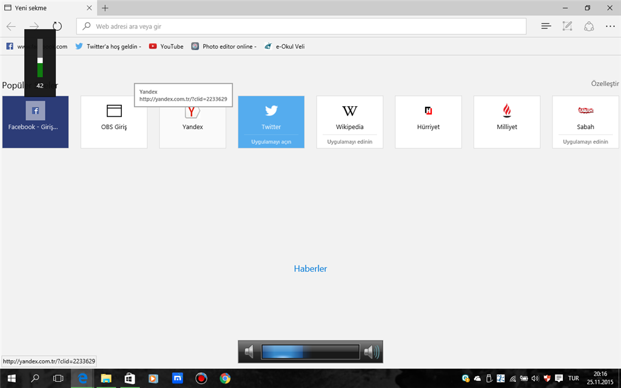The width and height of the screenshot is (621, 388).
Task: Open the Facebook - Giriş tile
Action: [x=35, y=122]
